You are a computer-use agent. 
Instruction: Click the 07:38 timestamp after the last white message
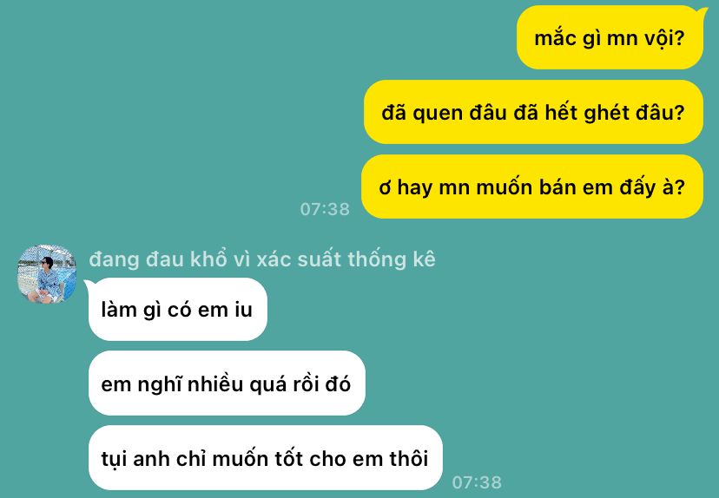tap(477, 482)
